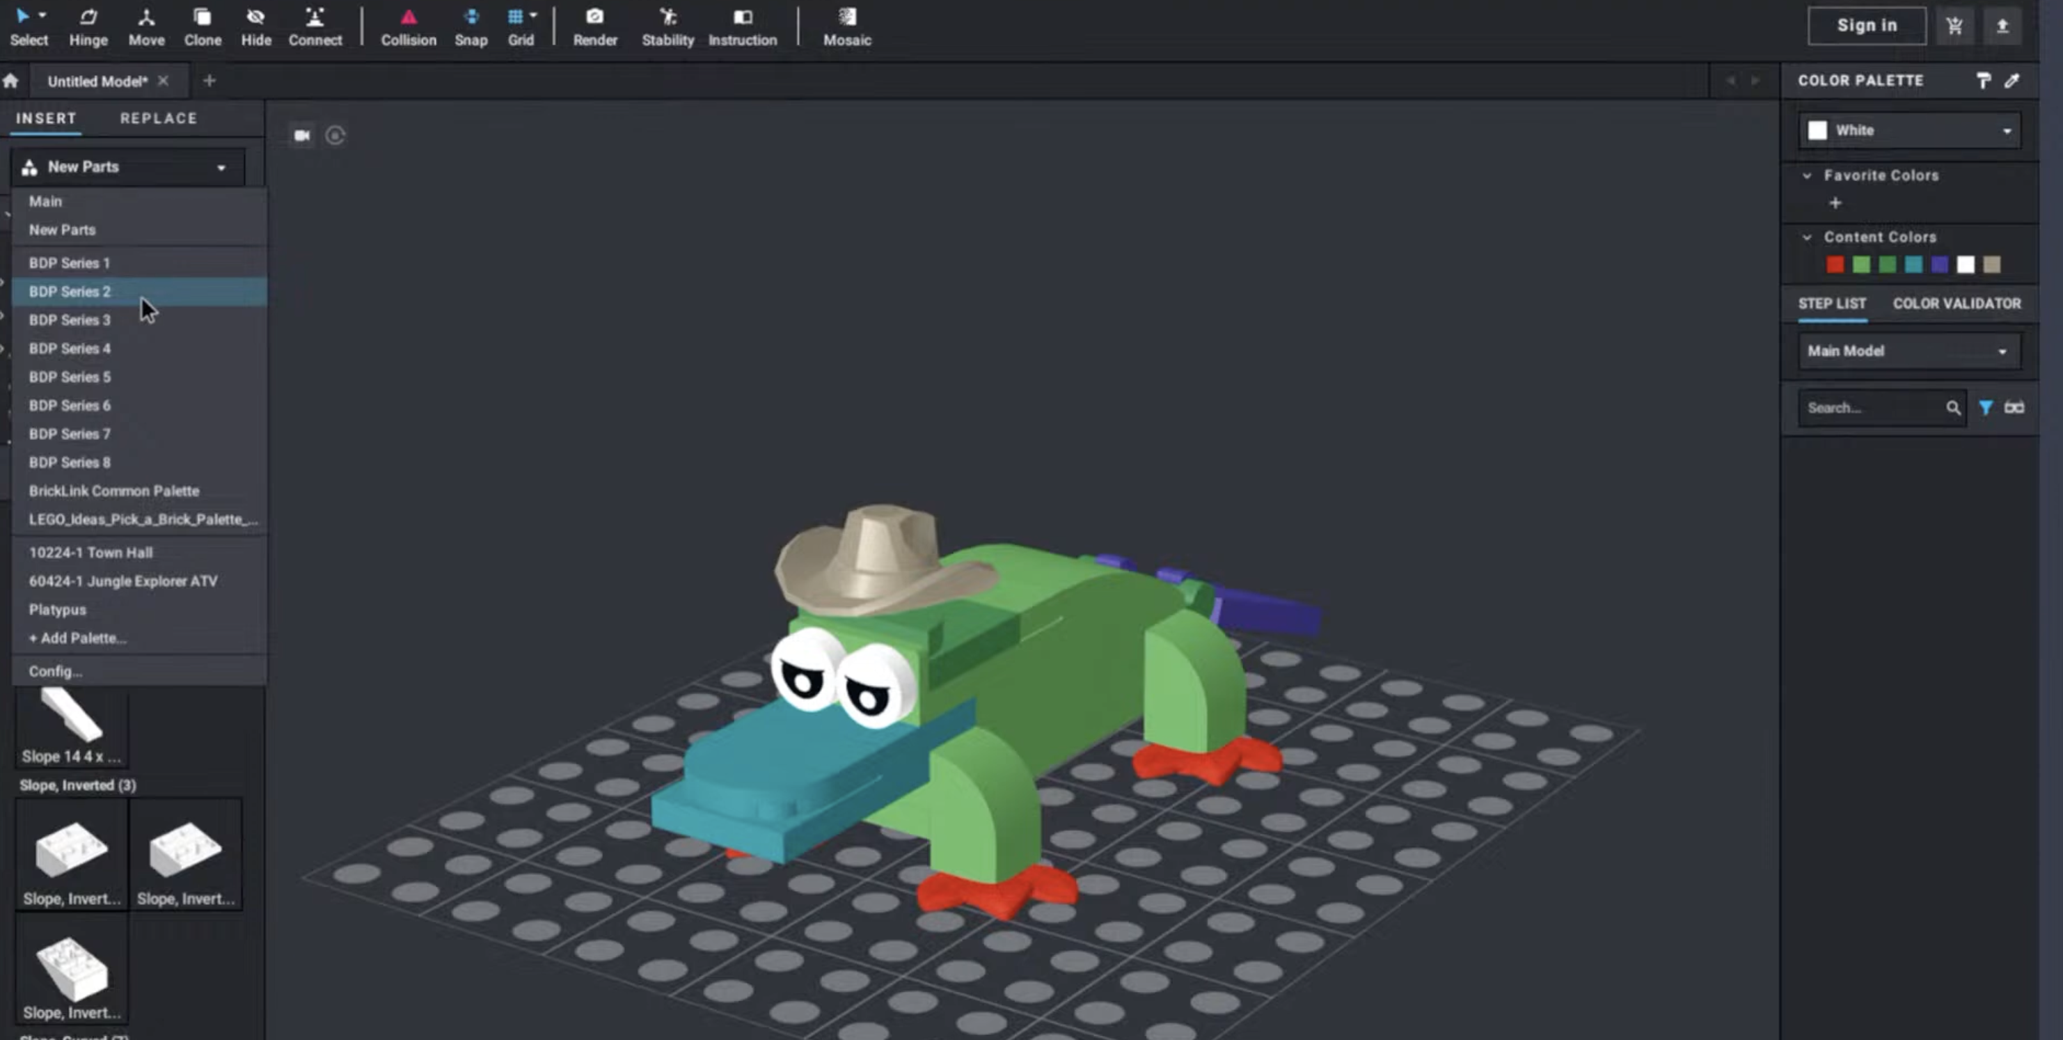Select LEGO Ideas Pick a Brick palette
Viewport: 2063px width, 1040px height.
tap(139, 519)
